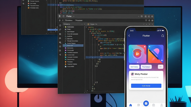Click the Wi-Fi indicator in the phone status bar

click(160, 30)
